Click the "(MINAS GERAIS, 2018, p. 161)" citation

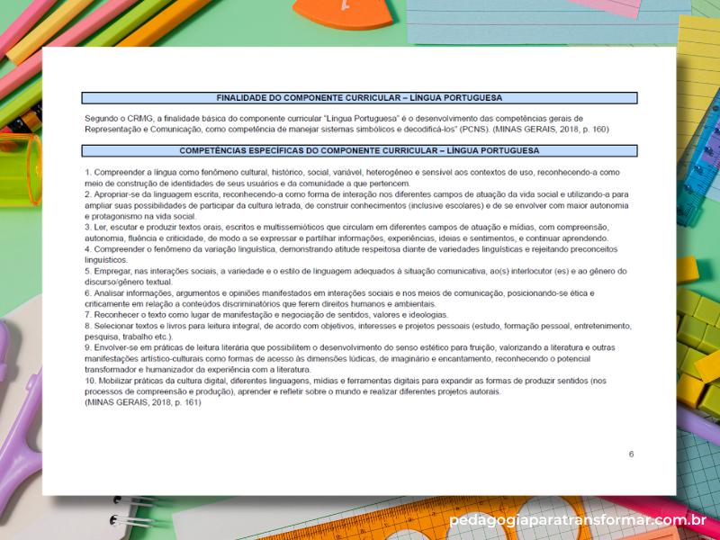(143, 402)
